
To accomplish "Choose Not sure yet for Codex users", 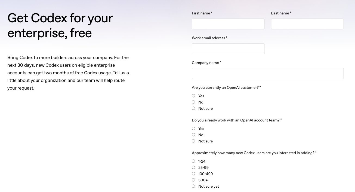I will click(193, 186).
